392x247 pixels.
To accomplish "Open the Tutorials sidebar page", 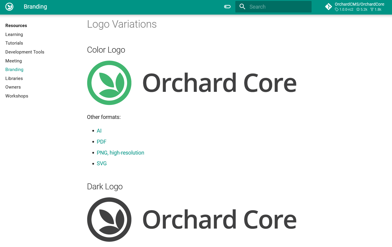I will 14,43.
